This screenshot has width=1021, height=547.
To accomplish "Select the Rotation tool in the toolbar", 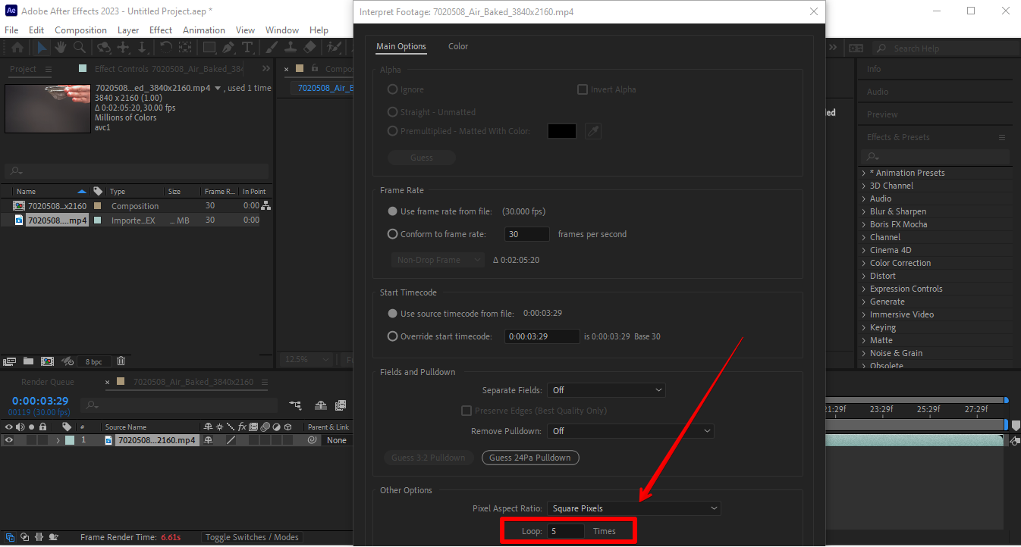I will tap(165, 47).
